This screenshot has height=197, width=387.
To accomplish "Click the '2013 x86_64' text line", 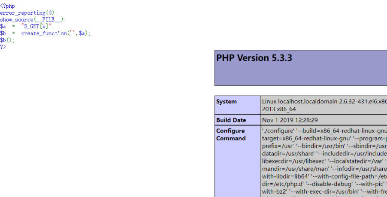I will point(279,109).
